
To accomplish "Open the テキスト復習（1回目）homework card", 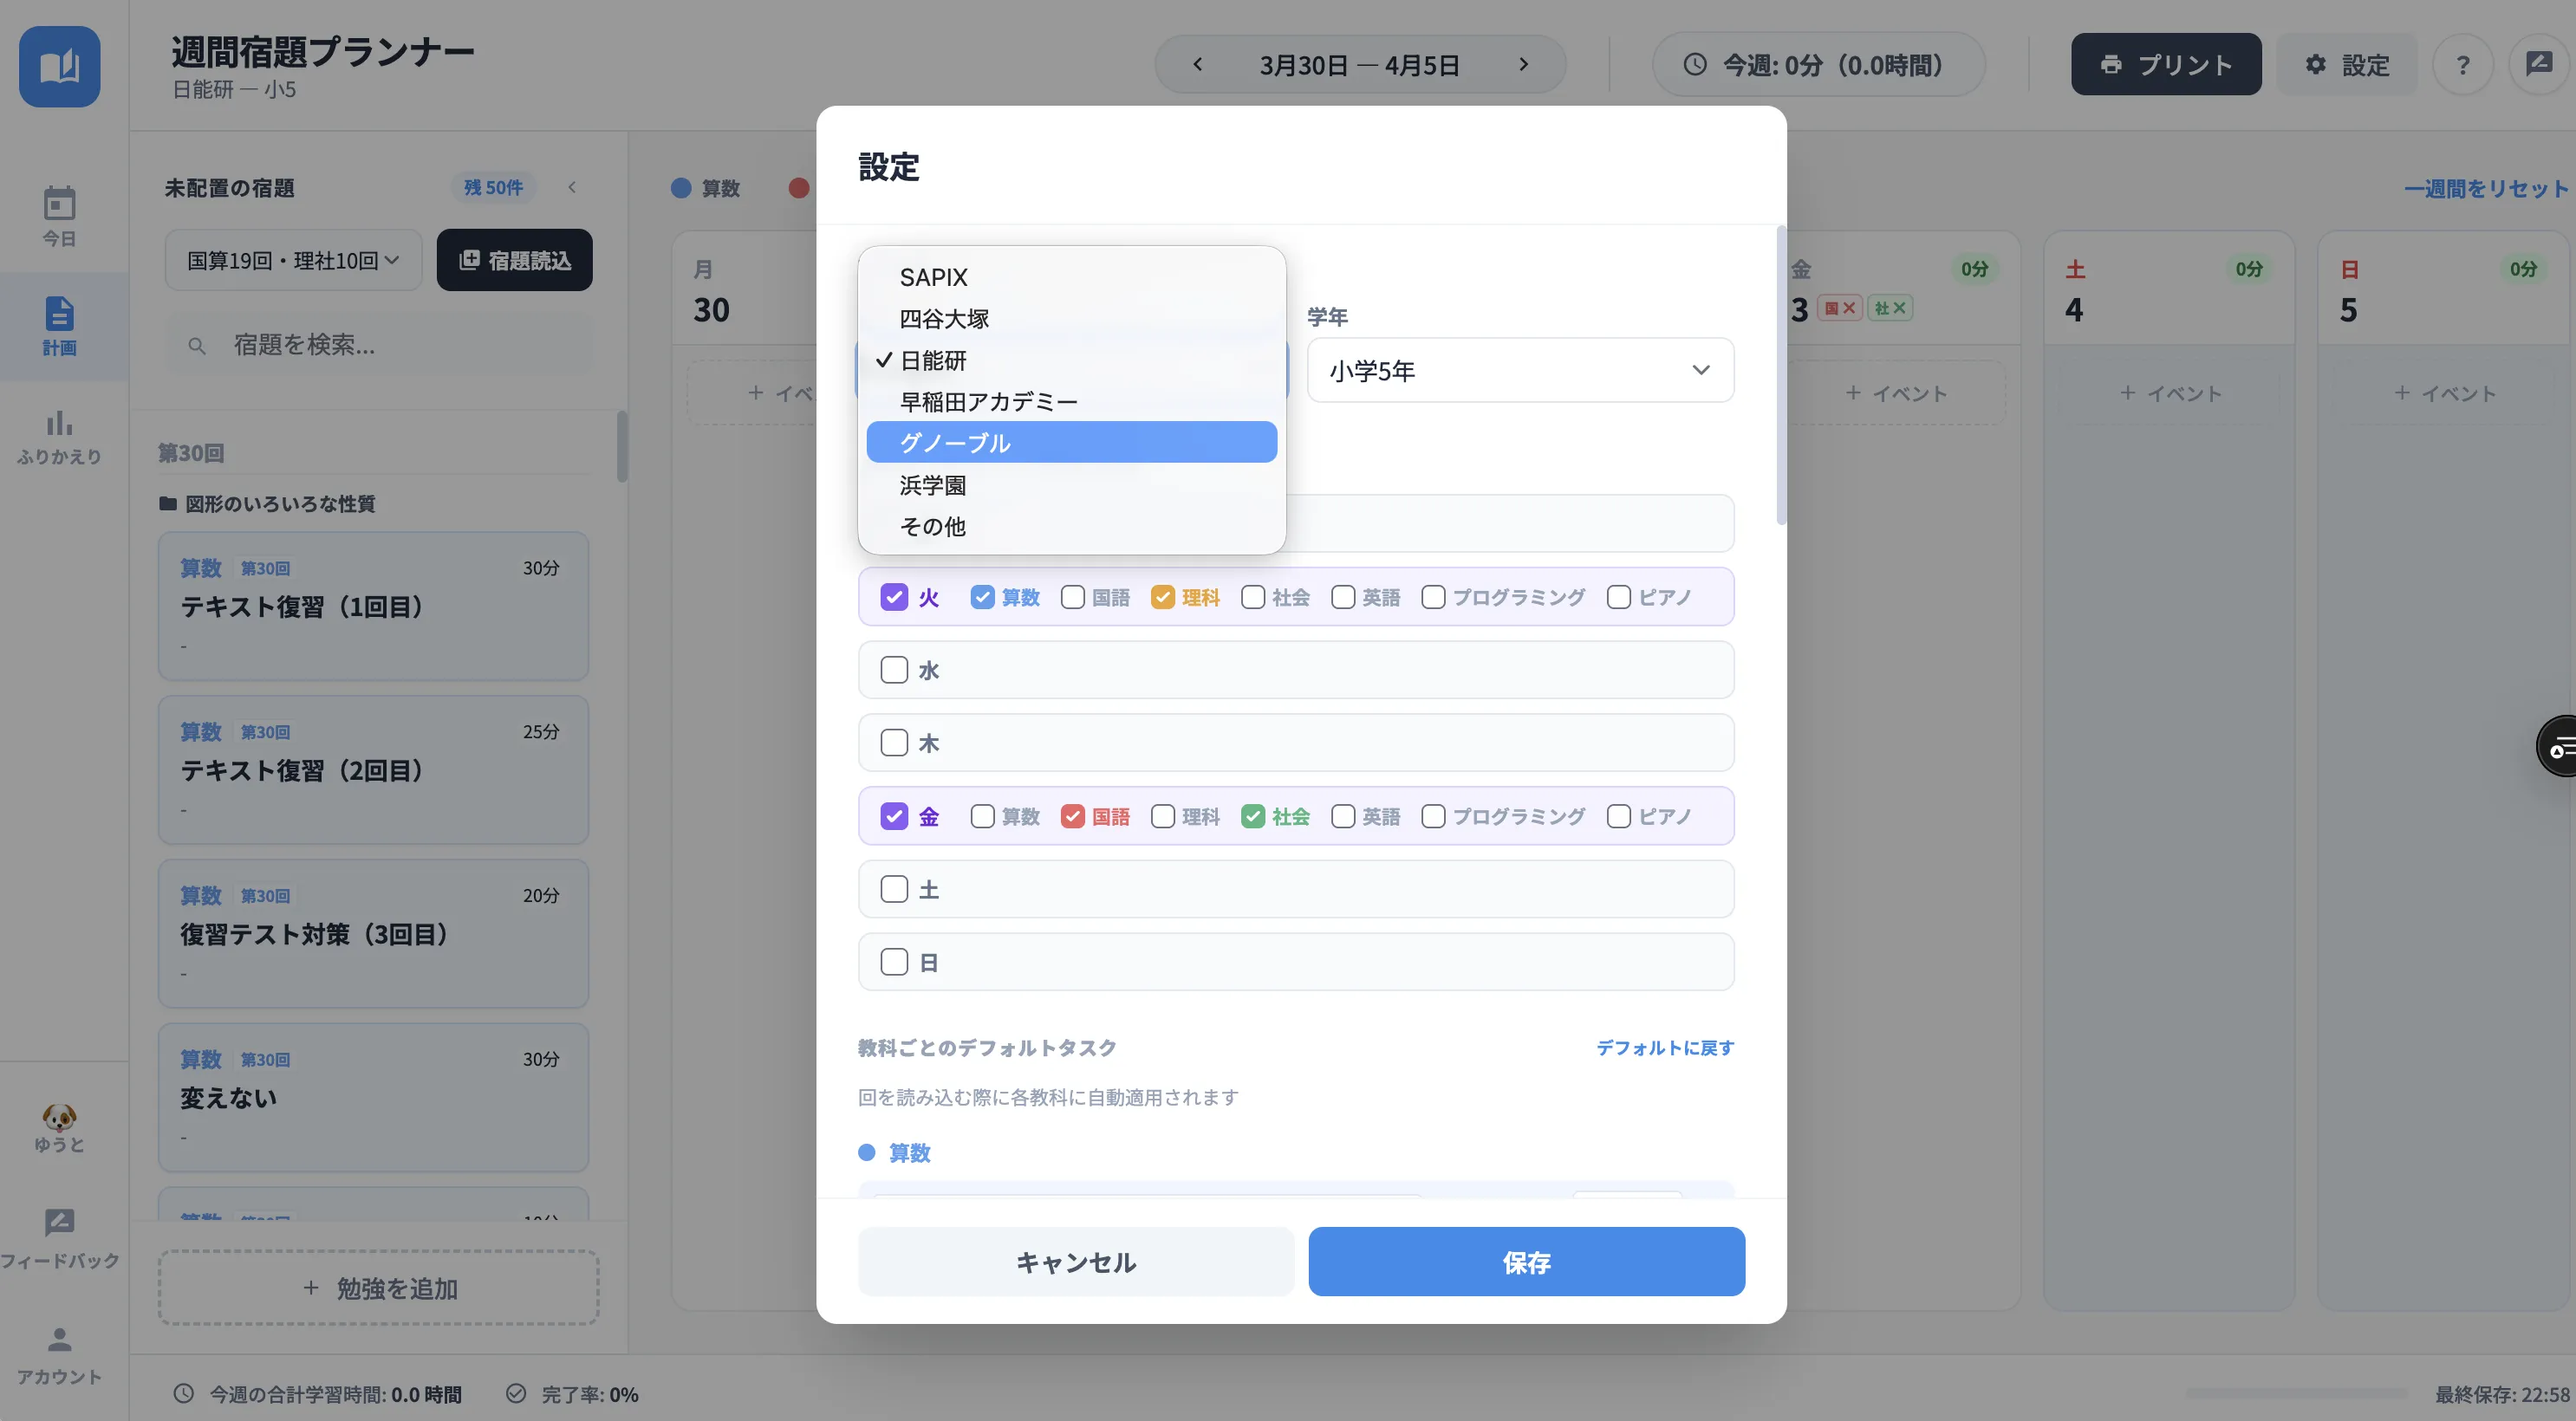I will [x=373, y=606].
